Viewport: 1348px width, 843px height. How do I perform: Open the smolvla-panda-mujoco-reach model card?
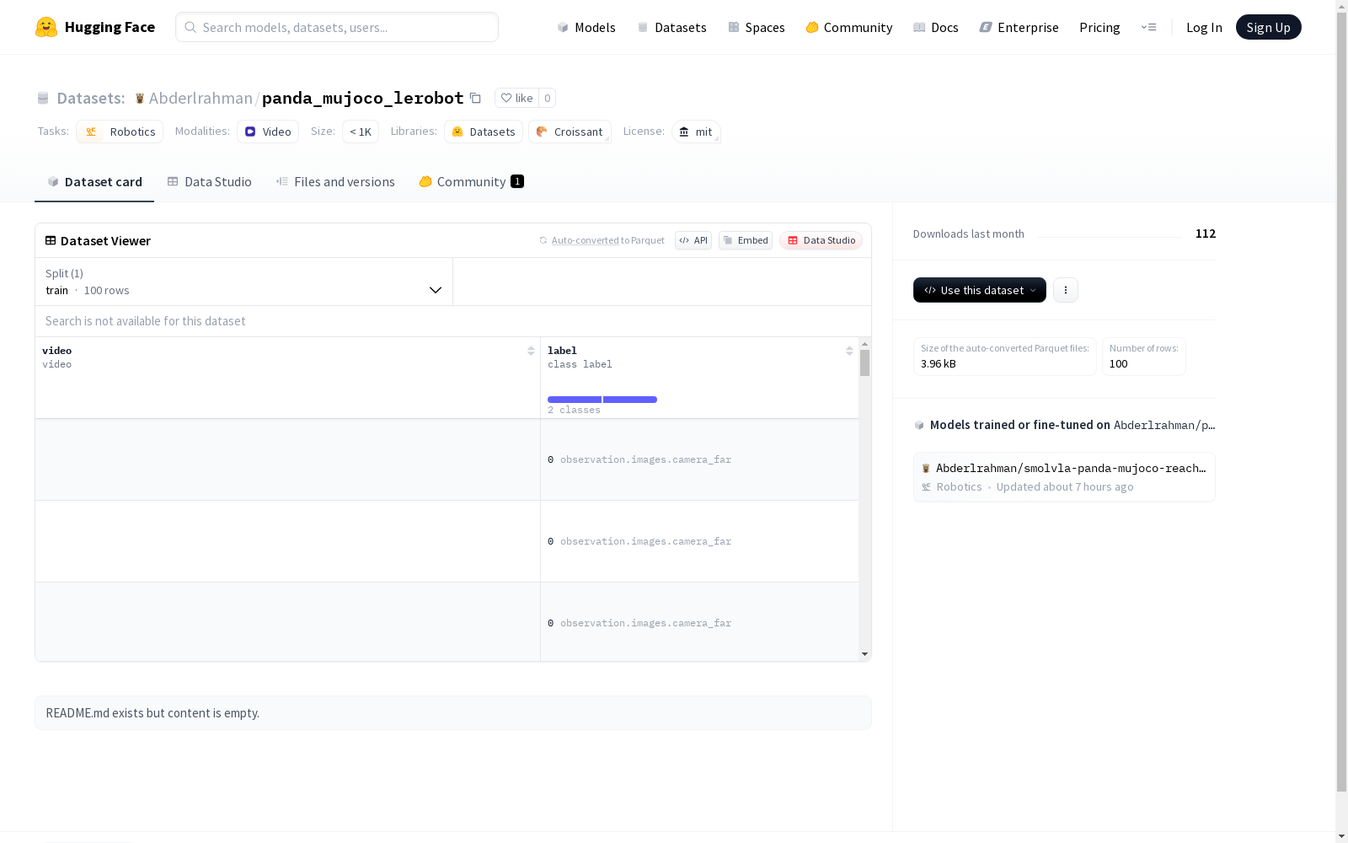[1064, 477]
